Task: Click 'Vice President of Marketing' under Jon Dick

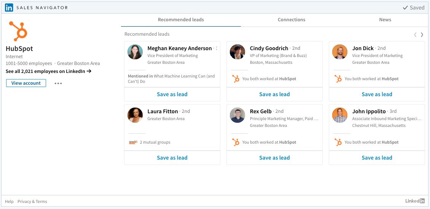Action: point(377,55)
